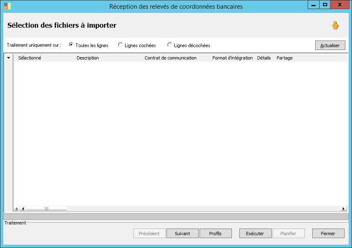Click the horizontal scrollbar right arrow

[343, 209]
